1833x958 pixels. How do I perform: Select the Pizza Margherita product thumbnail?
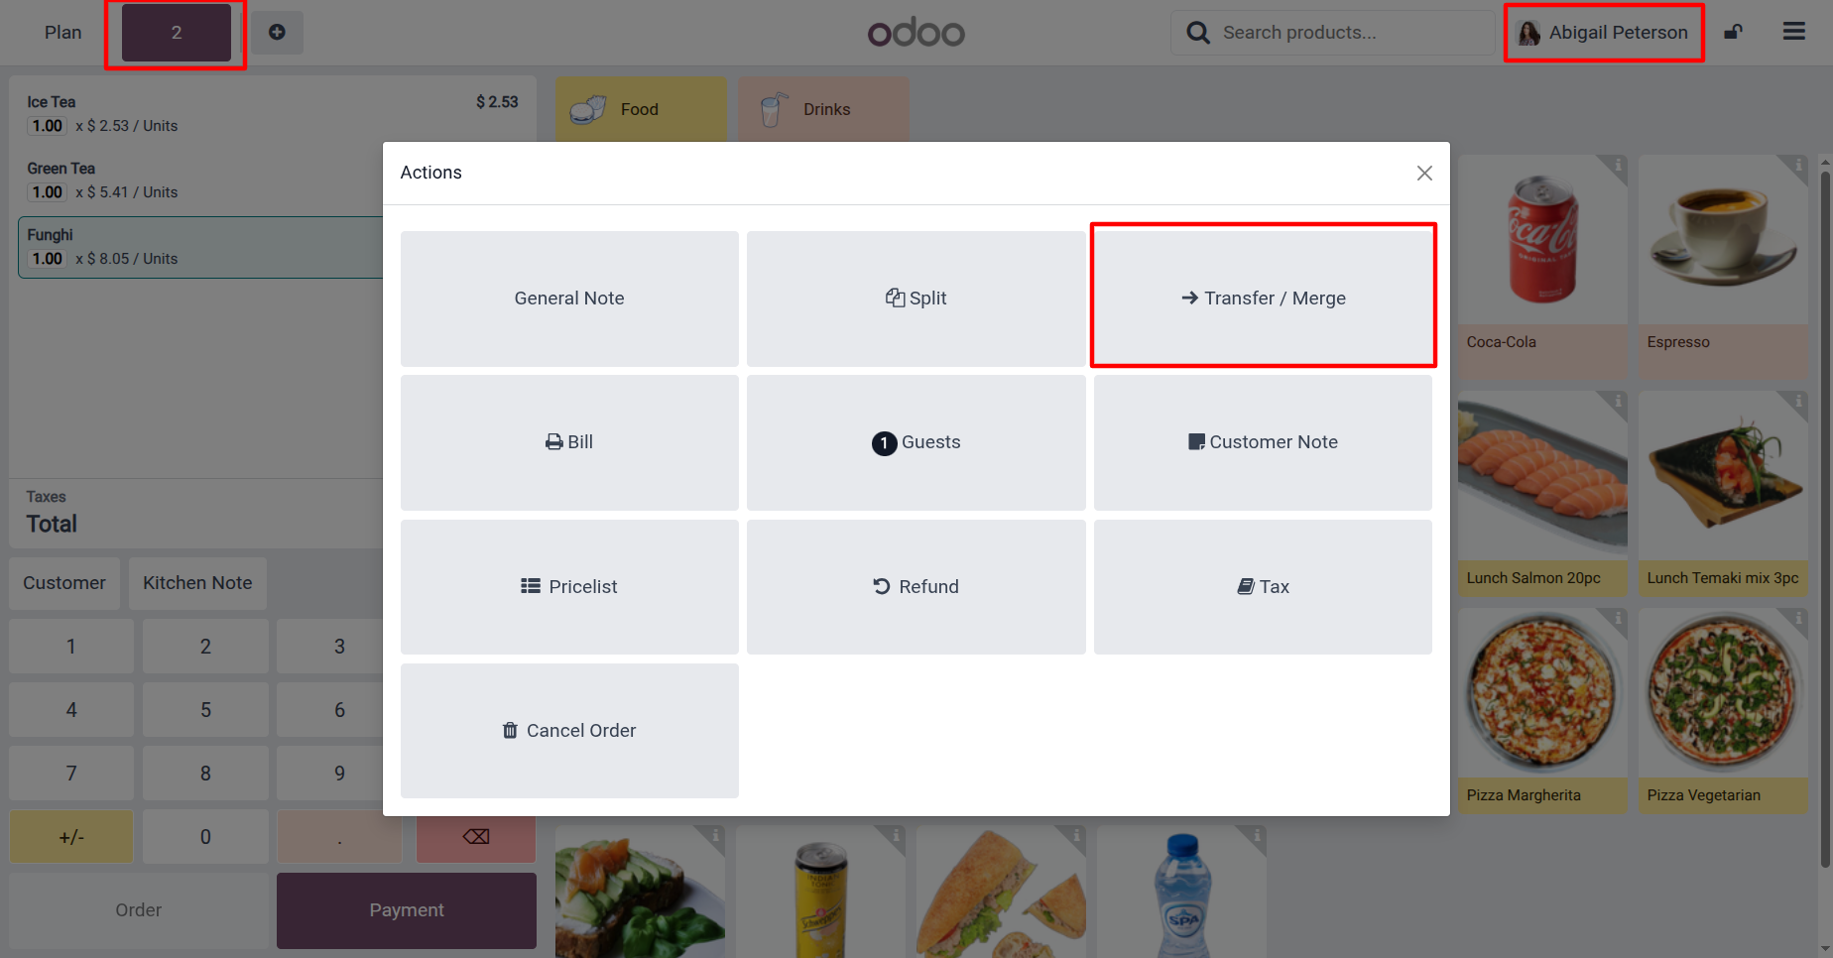[x=1542, y=694]
